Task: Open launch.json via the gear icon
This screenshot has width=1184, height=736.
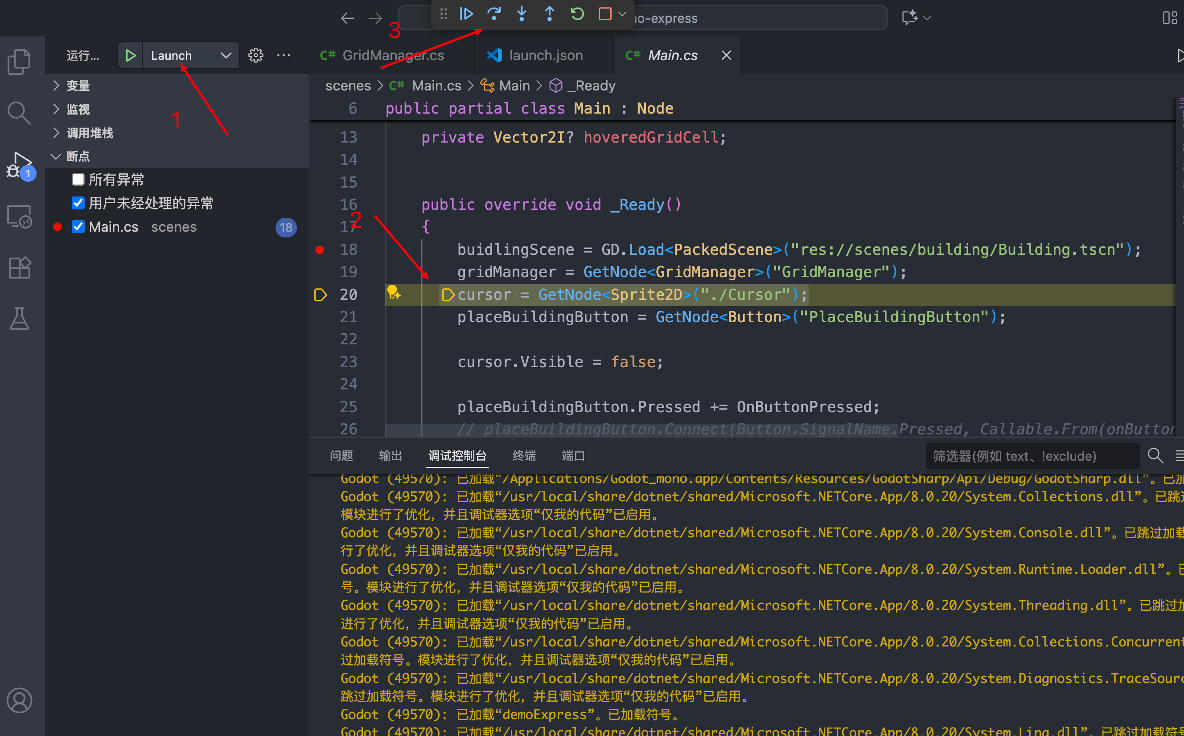Action: [x=256, y=56]
